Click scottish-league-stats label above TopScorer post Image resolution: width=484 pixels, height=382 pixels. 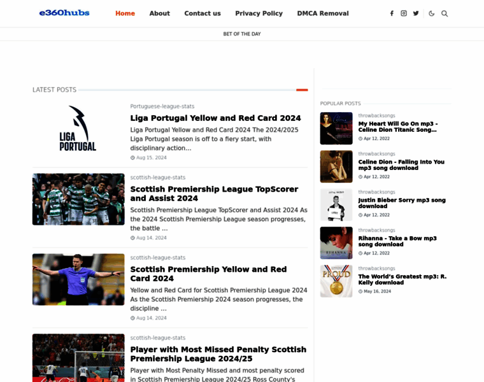(158, 178)
